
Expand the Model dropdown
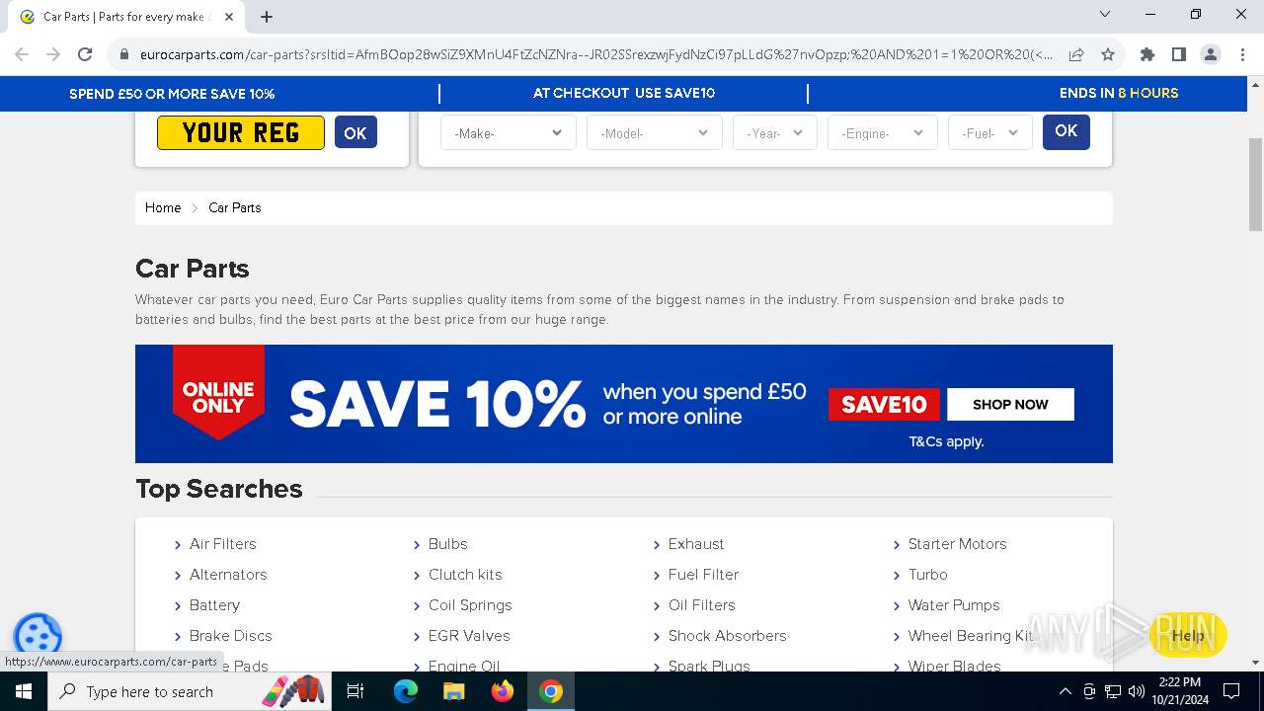[x=654, y=132]
